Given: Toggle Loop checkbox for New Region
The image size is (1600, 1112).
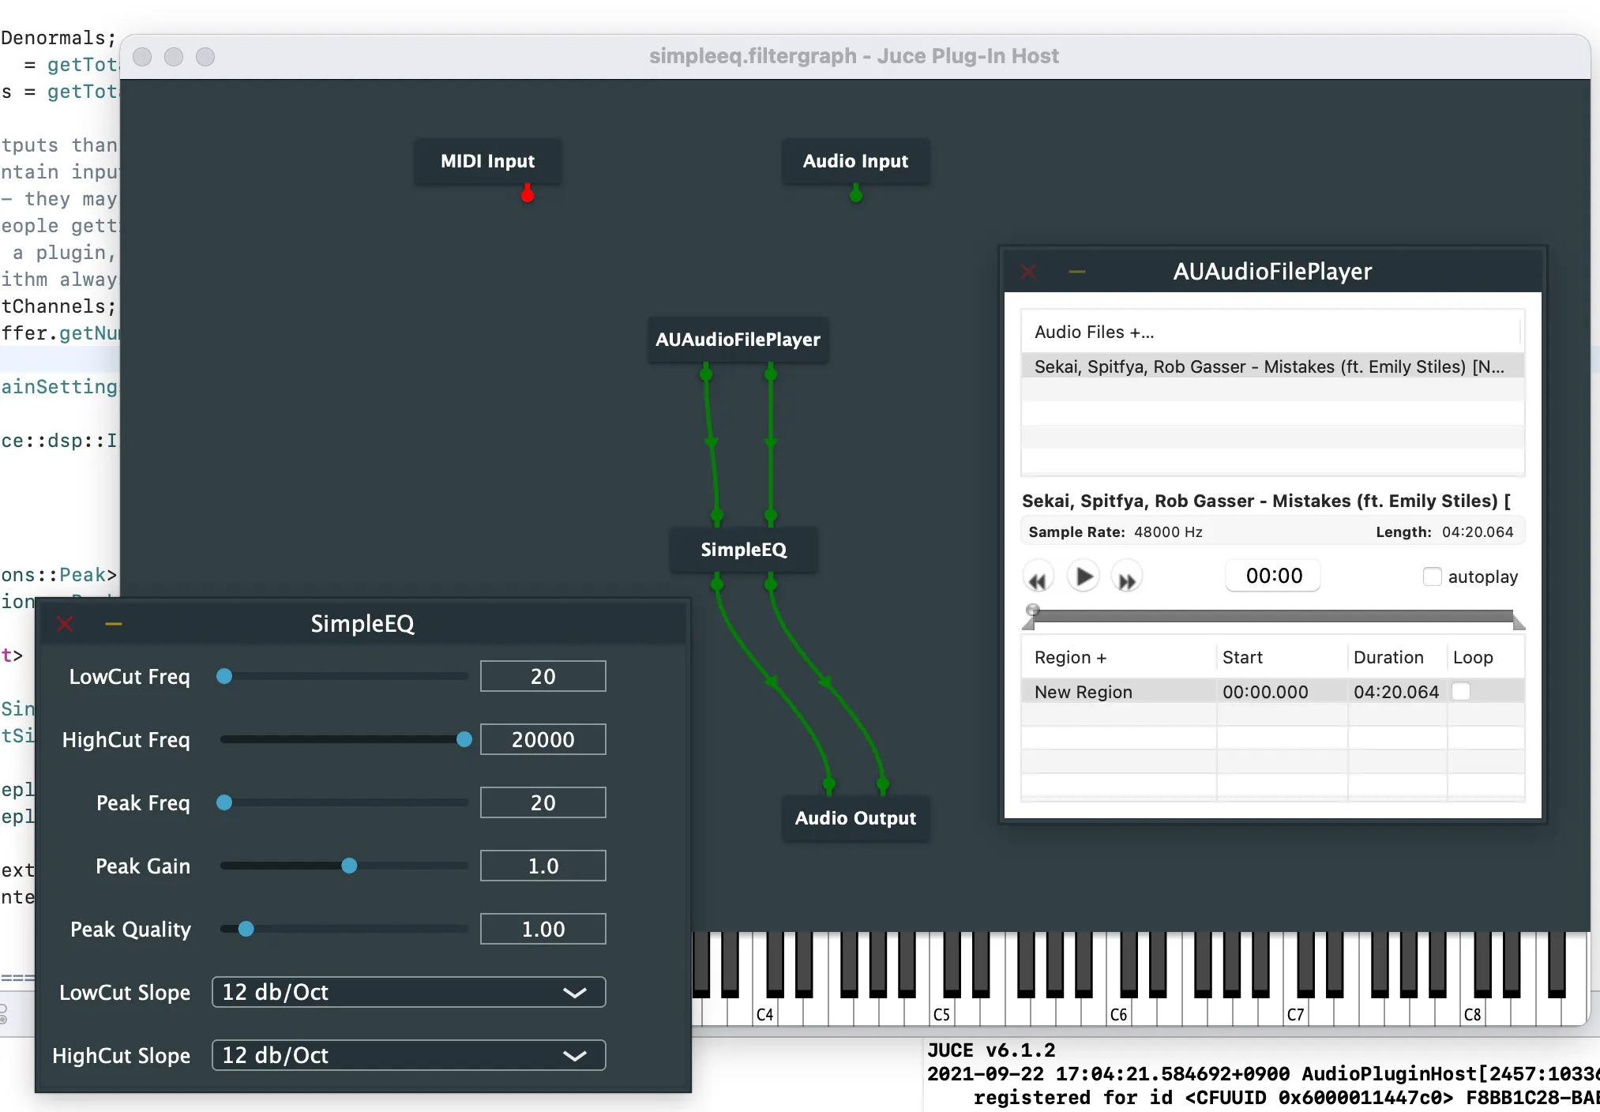Looking at the screenshot, I should 1461,692.
